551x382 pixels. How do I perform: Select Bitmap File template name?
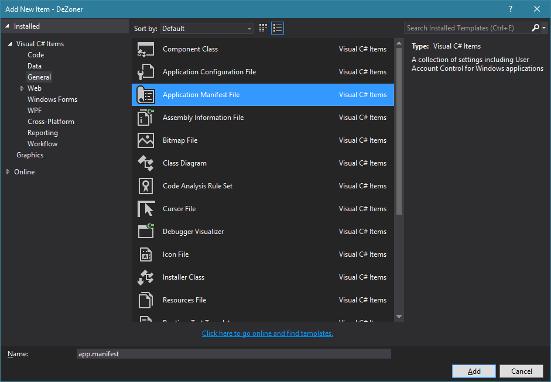[180, 140]
